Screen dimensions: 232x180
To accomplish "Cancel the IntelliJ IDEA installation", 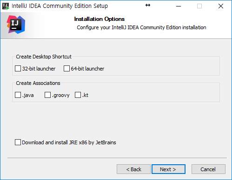I will click(x=208, y=169).
